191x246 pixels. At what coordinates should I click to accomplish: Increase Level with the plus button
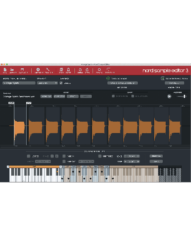pyautogui.click(x=138, y=156)
